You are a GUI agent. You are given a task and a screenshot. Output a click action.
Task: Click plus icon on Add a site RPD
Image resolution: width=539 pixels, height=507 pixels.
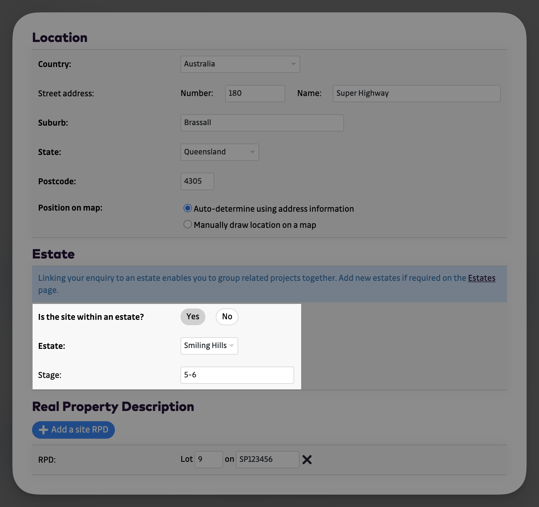43,430
